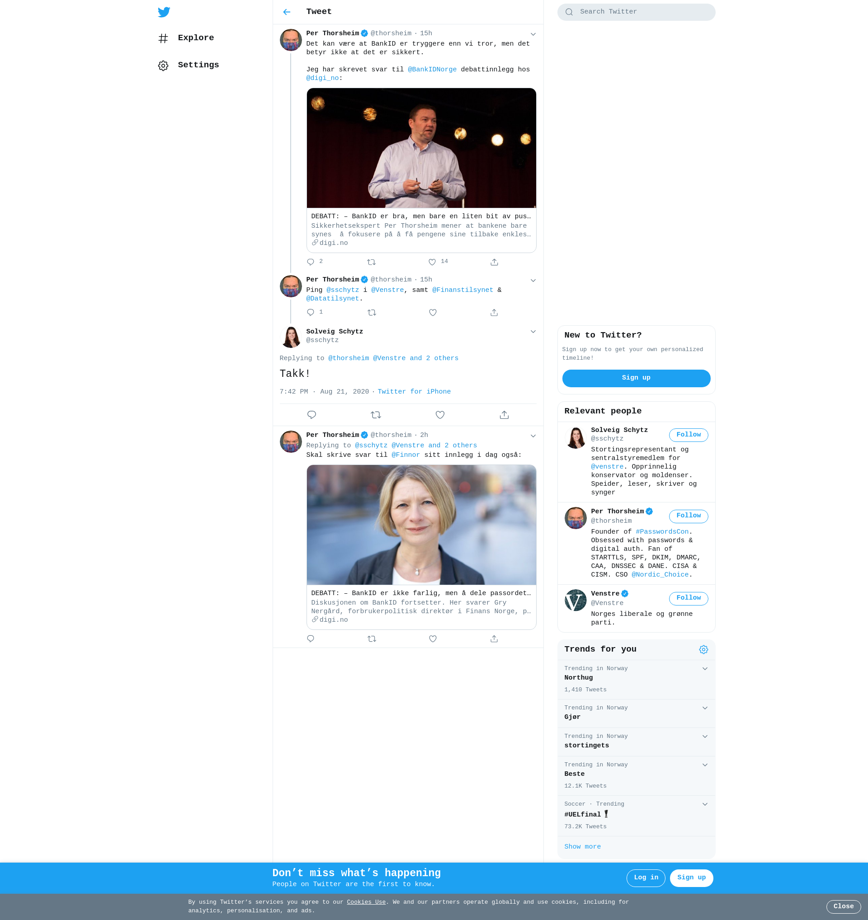The width and height of the screenshot is (868, 920).
Task: Click Venstre's logo avatar in Relevant people
Action: pyautogui.click(x=576, y=600)
